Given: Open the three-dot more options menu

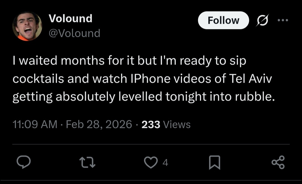Looking at the screenshot, I should click(282, 20).
